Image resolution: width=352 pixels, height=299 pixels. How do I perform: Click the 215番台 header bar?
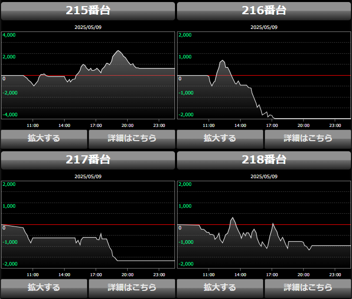coord(88,11)
